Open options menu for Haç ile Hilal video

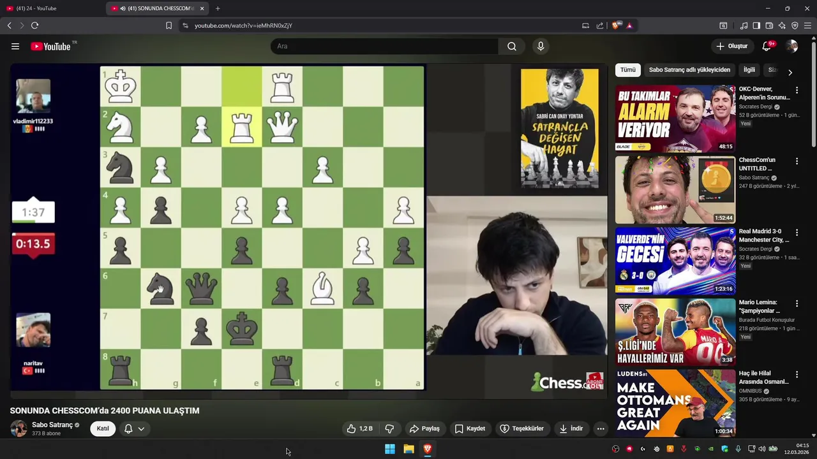pos(797,375)
